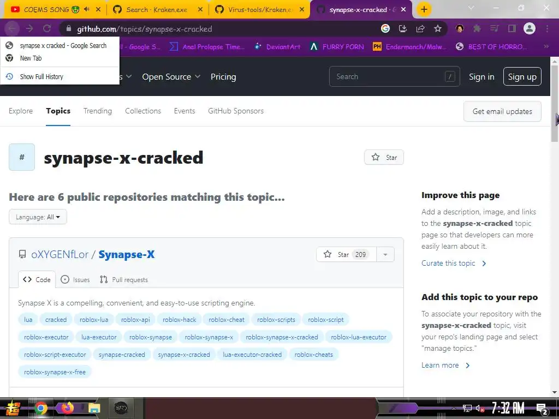Go to the Collections tab

(x=143, y=111)
